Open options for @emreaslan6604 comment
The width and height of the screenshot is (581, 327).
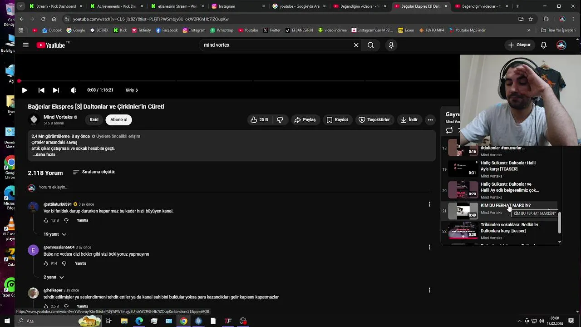click(429, 247)
